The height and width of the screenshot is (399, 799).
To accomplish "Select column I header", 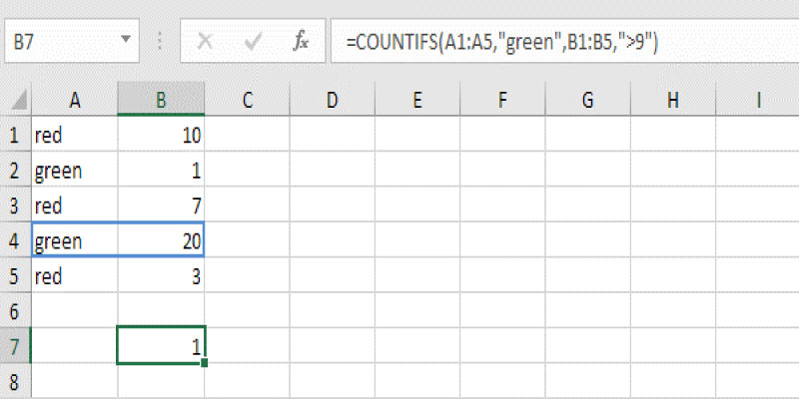I will (758, 100).
